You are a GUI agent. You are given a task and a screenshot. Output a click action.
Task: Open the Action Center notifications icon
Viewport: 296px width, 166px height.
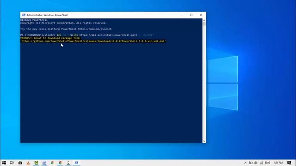[289, 163]
